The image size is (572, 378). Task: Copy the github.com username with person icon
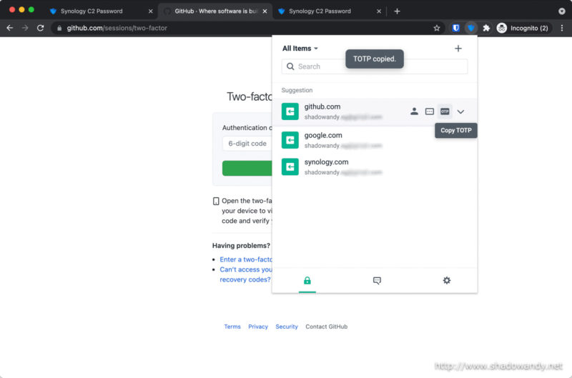pos(414,111)
